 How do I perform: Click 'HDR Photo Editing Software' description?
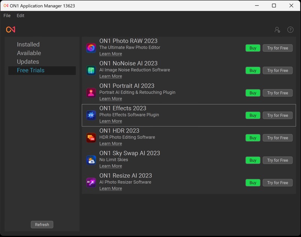[127, 137]
